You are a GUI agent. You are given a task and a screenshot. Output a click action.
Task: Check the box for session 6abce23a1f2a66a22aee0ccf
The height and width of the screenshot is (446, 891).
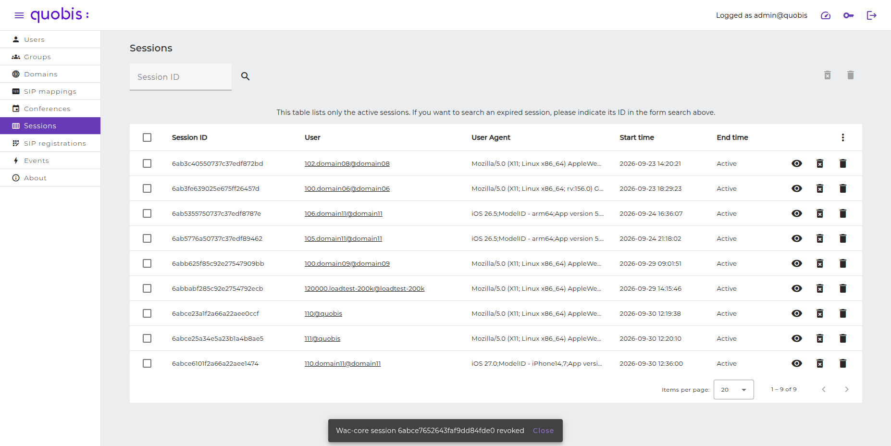(147, 313)
